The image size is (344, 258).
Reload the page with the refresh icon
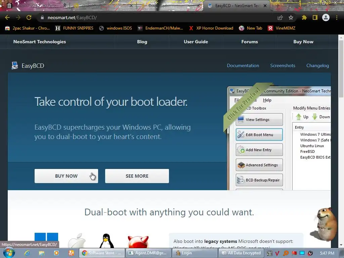(x=29, y=17)
